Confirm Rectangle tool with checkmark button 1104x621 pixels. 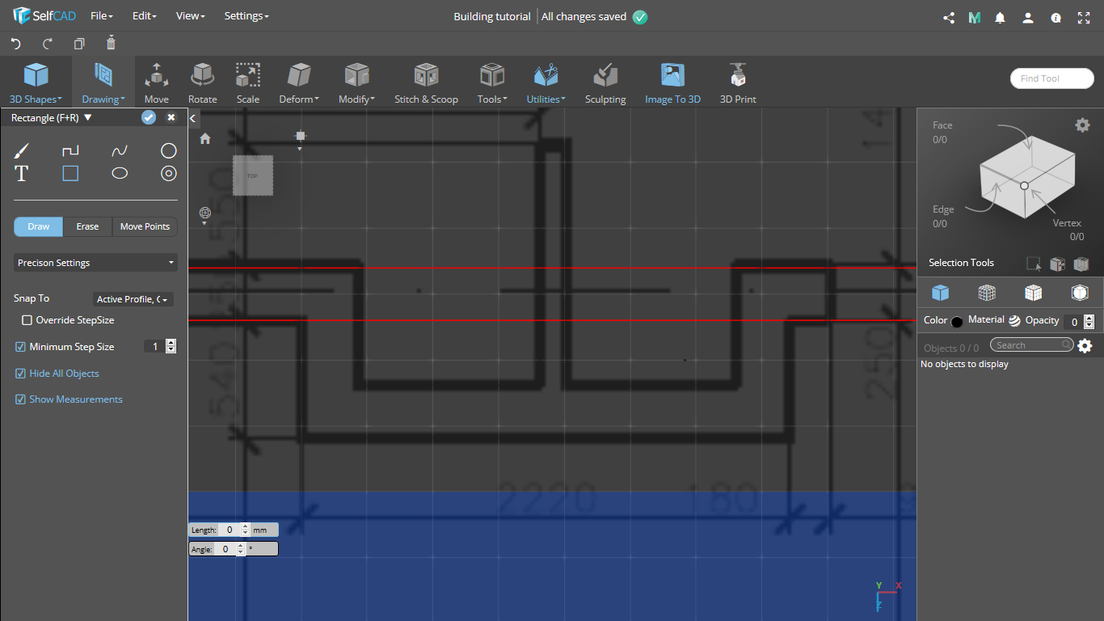[149, 118]
